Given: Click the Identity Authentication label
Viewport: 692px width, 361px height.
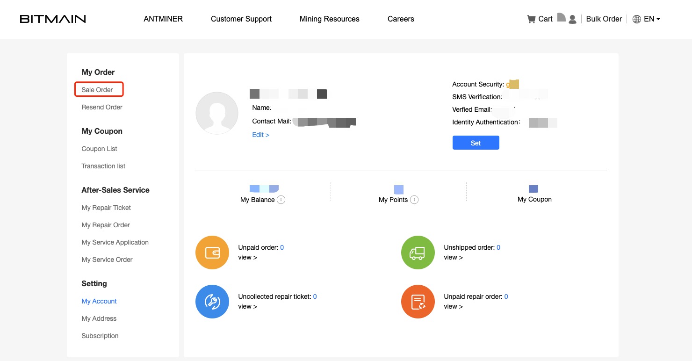Looking at the screenshot, I should 486,122.
